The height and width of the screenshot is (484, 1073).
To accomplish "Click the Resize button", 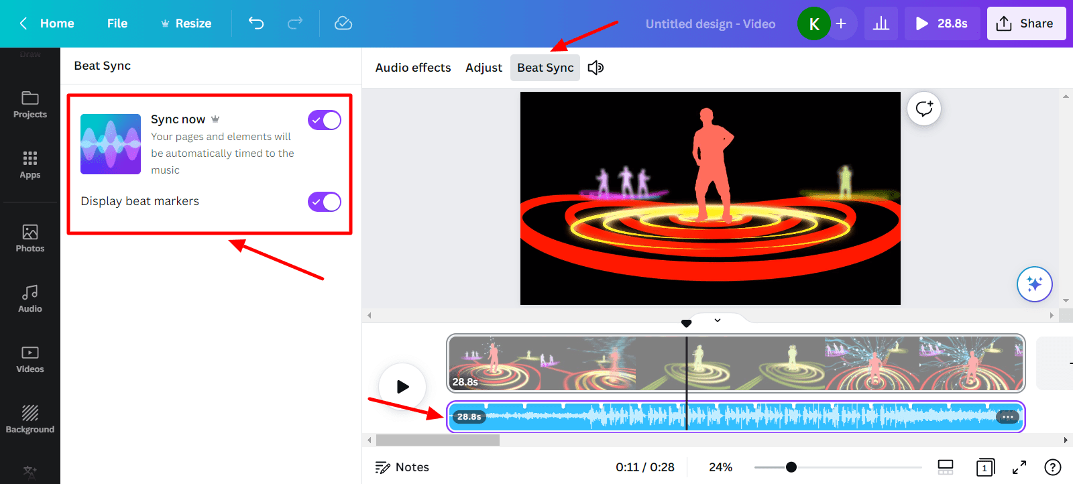I will pyautogui.click(x=186, y=23).
